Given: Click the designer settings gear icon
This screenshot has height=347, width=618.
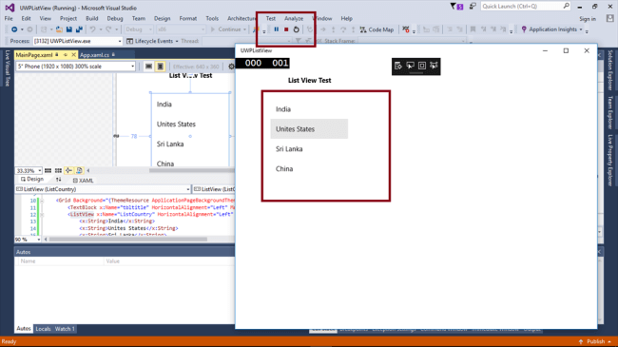Looking at the screenshot, I should click(x=231, y=67).
